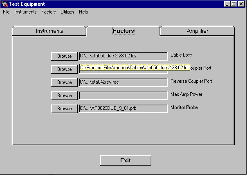Browse for the Cable Loss file

[64, 56]
